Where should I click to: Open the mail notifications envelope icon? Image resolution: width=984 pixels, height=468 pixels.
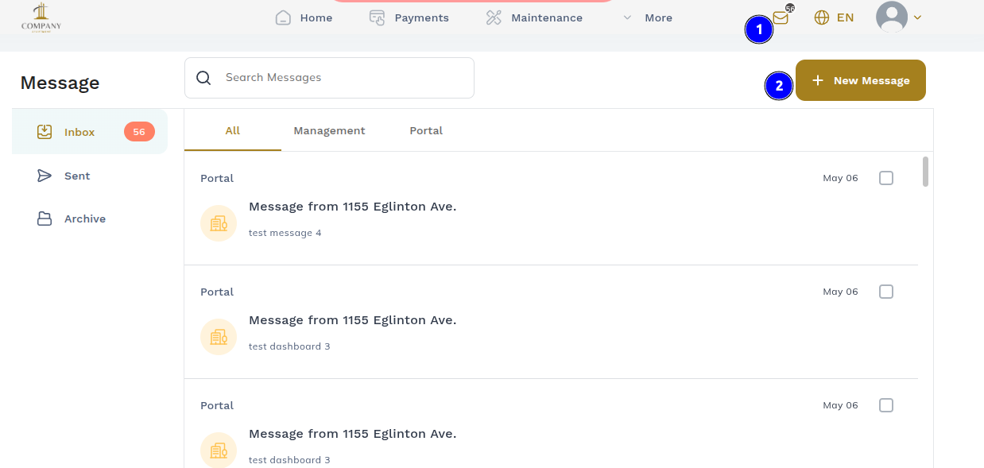pos(781,17)
